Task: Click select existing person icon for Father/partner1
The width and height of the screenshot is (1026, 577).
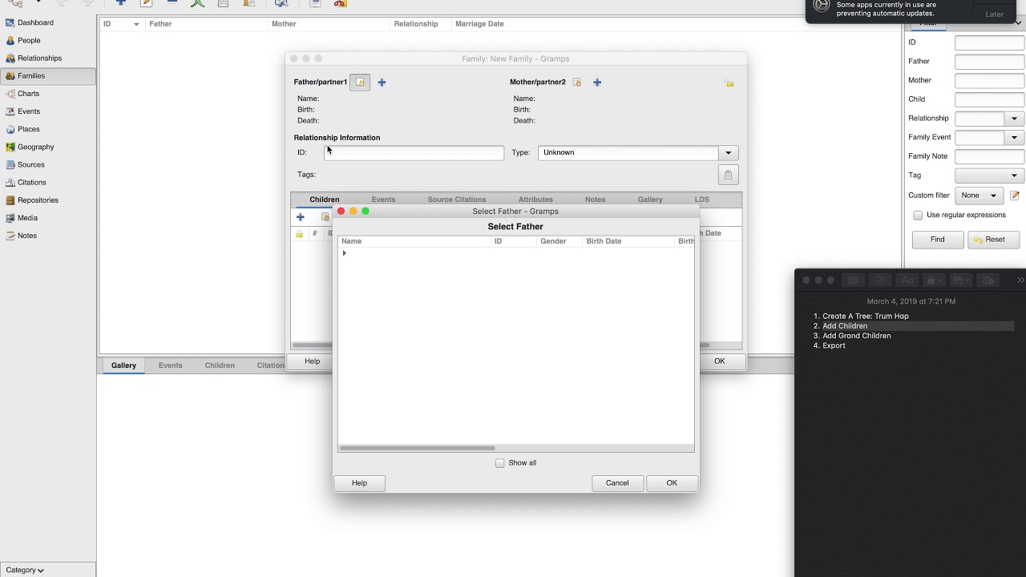Action: click(x=360, y=83)
